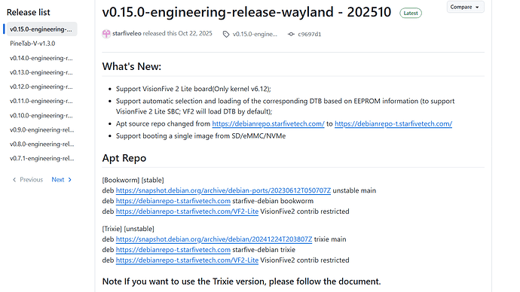Open the Trixie snapshot 20241224T203807Z link
The width and height of the screenshot is (520, 292).
pyautogui.click(x=214, y=239)
